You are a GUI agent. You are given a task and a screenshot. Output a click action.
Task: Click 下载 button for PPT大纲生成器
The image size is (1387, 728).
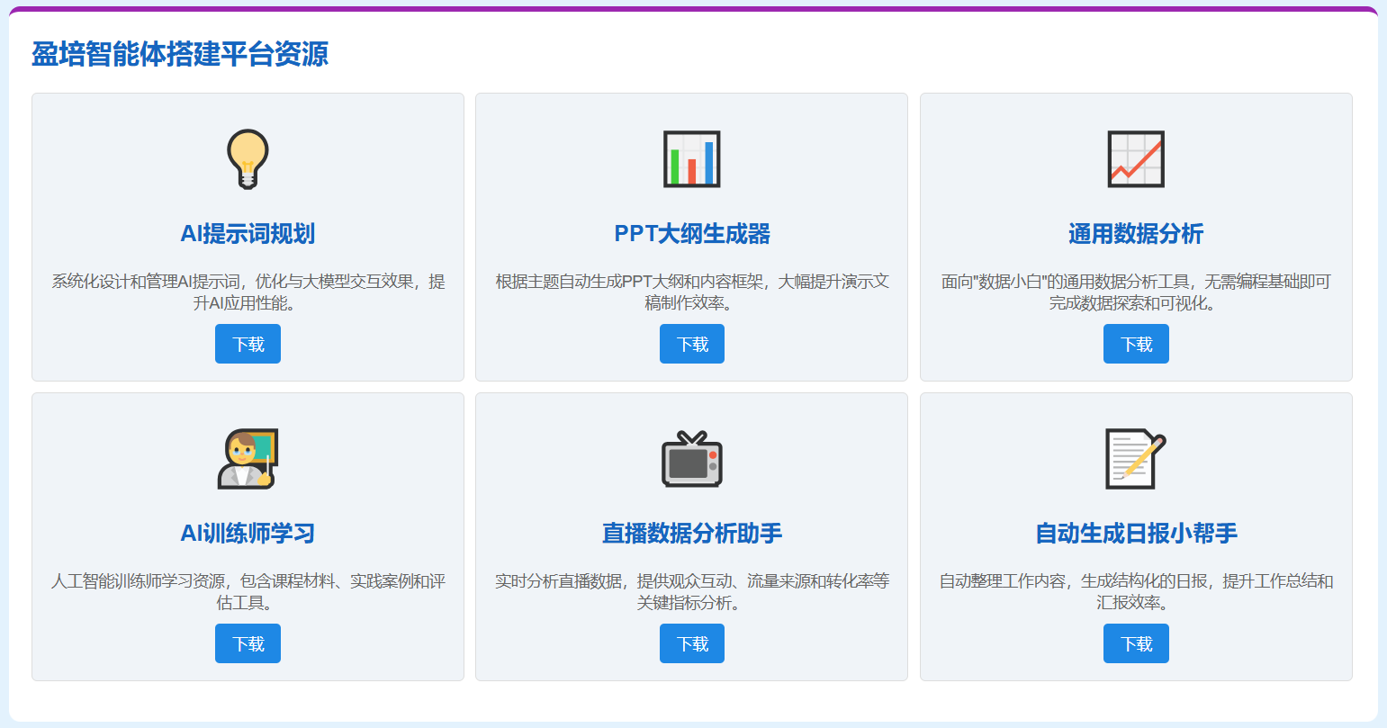tap(691, 343)
